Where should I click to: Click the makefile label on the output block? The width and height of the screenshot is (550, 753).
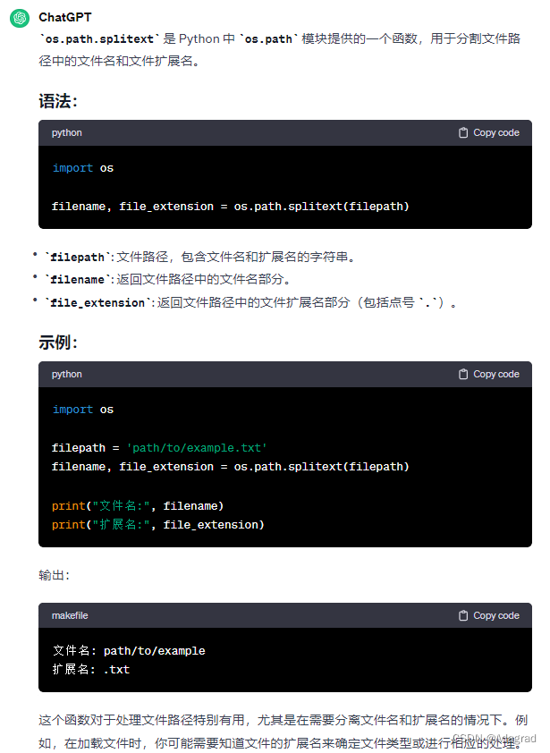[x=70, y=615]
